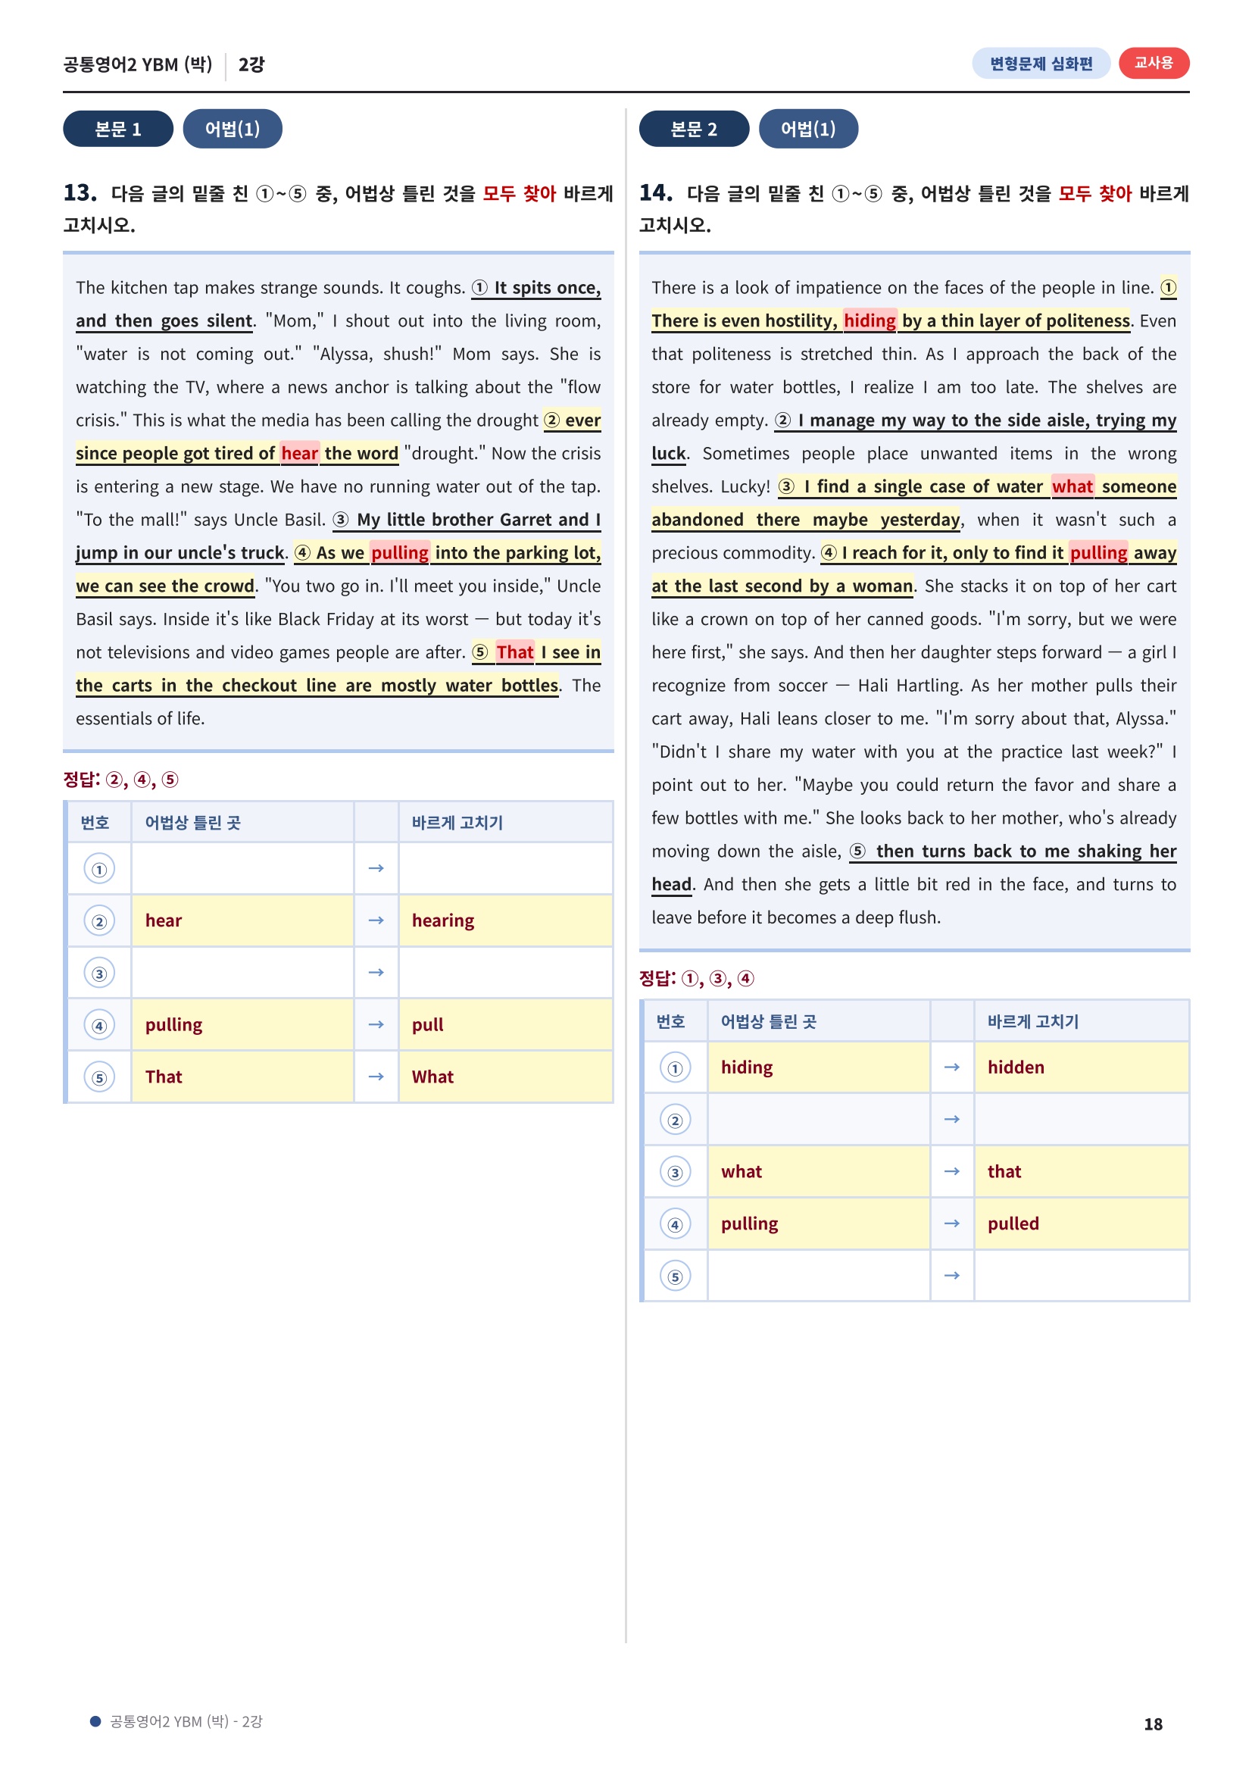1252x1772 pixels.
Task: Click the '어법(1)' pill next to 본문 1
Action: click(233, 129)
